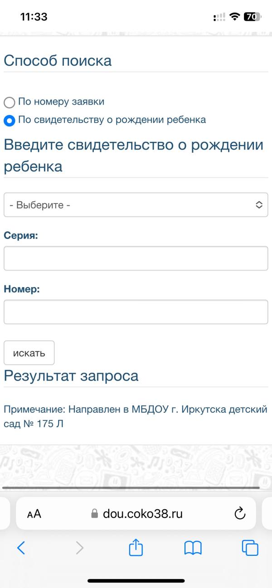Select "По номеру заявки" radio button
The height and width of the screenshot is (588, 272).
[9, 102]
